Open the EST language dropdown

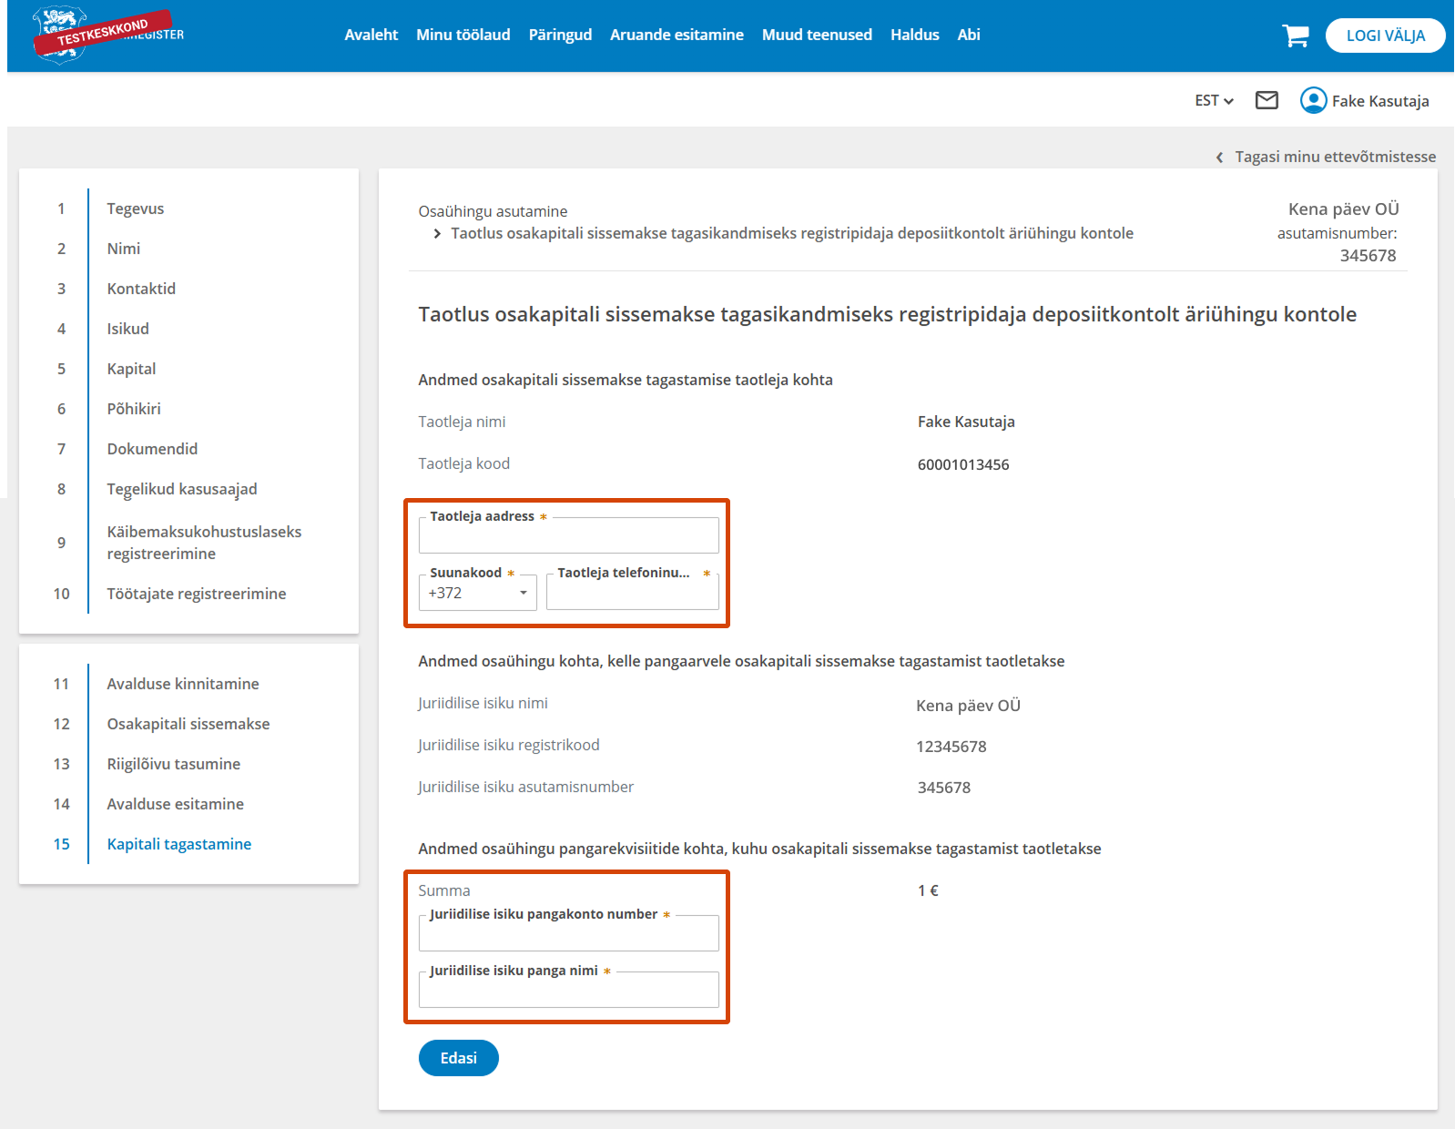tap(1214, 100)
